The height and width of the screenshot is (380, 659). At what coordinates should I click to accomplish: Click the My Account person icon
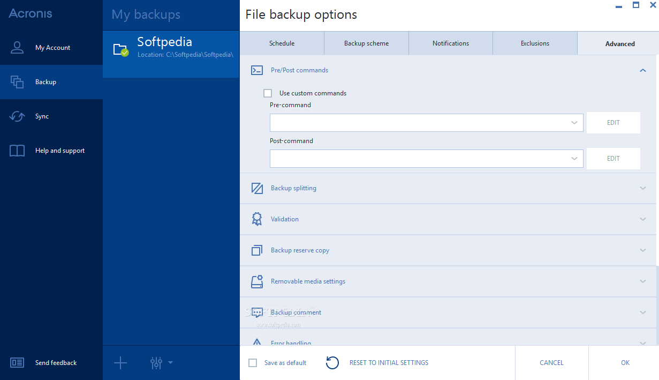click(17, 48)
